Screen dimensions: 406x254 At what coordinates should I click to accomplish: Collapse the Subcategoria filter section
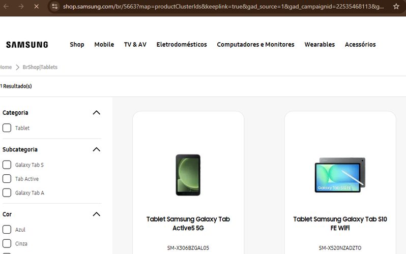click(x=96, y=149)
